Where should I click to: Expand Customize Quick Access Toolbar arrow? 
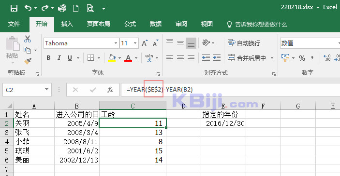pyautogui.click(x=103, y=8)
